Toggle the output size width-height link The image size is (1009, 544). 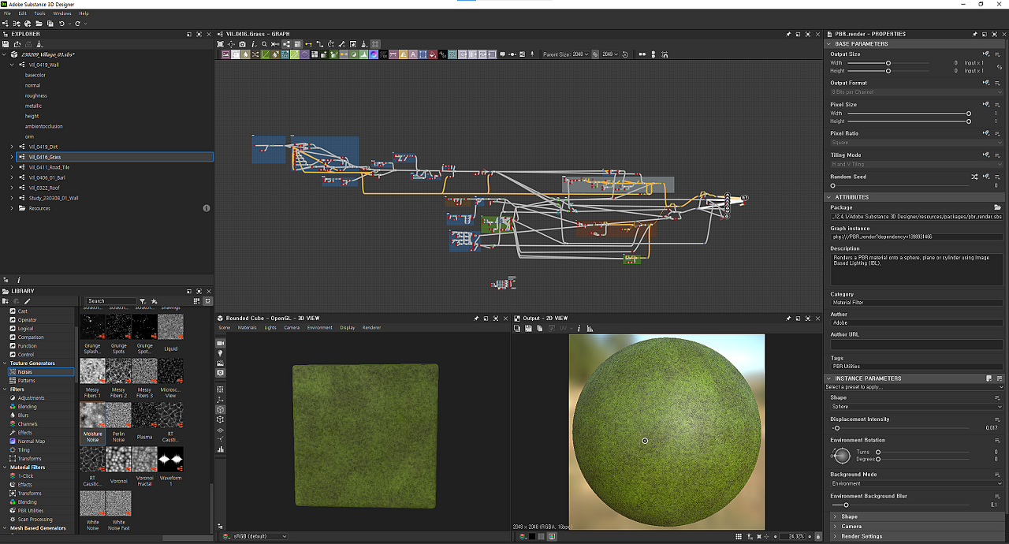coord(999,67)
